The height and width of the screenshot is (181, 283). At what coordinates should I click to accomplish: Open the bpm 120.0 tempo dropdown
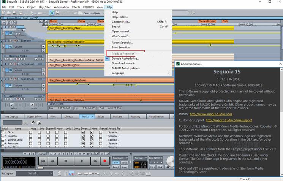pos(156,158)
